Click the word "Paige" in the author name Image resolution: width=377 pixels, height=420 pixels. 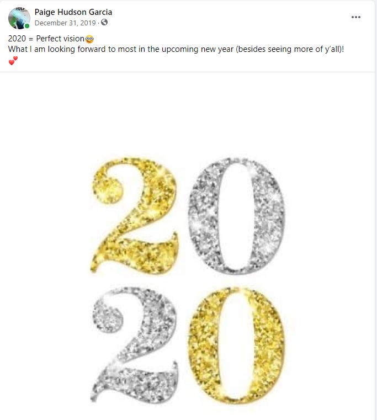[x=45, y=12]
